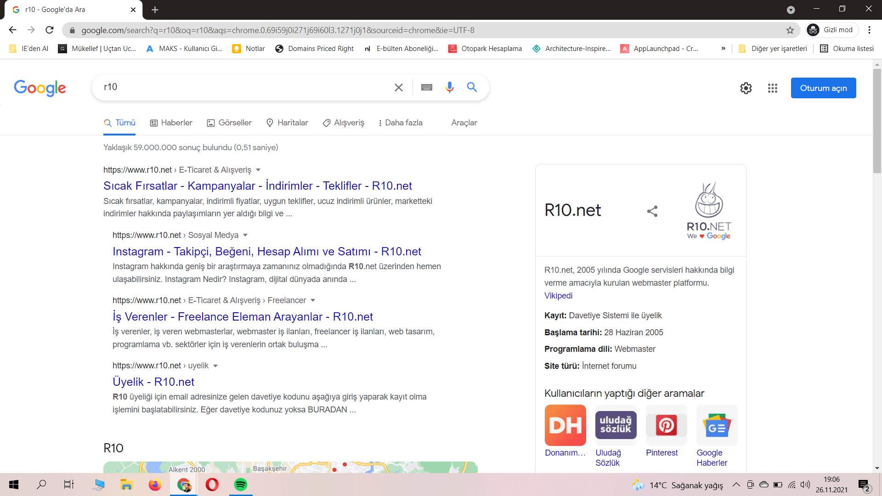Open Task View on the taskbar
The width and height of the screenshot is (882, 496).
pyautogui.click(x=69, y=485)
